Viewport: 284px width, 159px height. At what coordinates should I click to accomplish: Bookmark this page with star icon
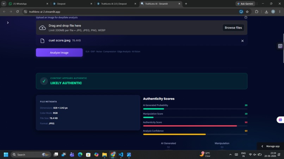(247, 12)
